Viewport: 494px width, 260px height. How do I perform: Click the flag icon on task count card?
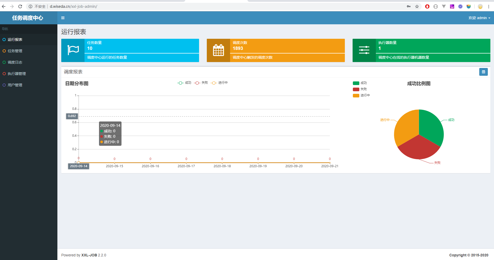click(x=73, y=50)
